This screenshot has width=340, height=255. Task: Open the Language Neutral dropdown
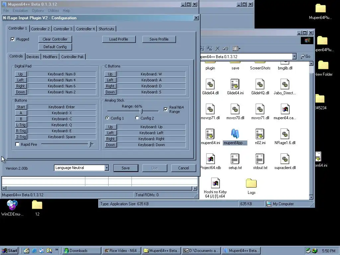point(107,168)
